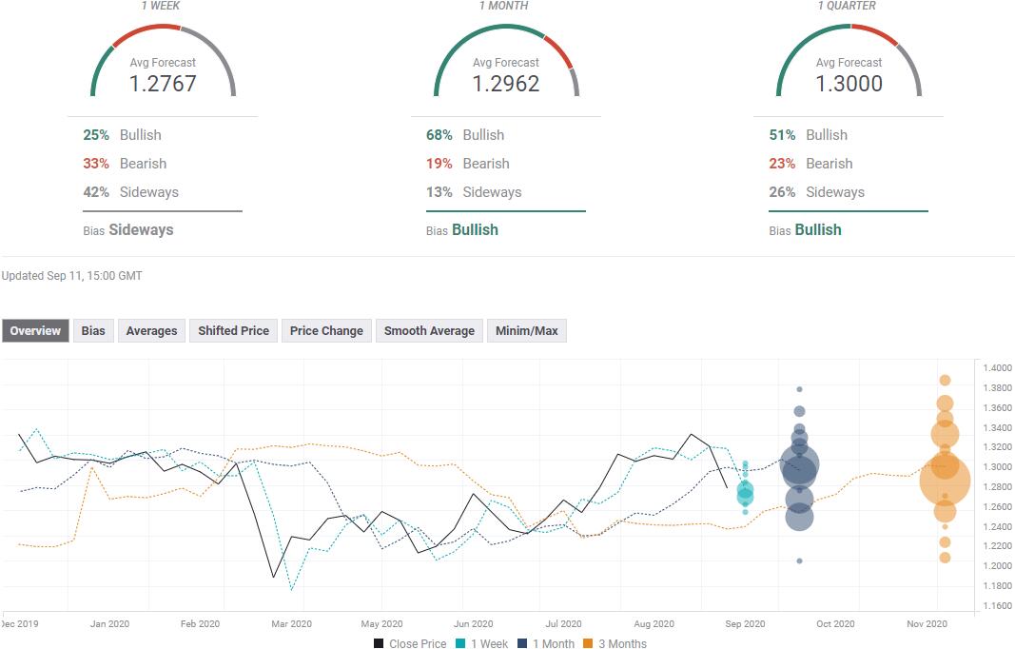Screen dimensions: 1015x649
Task: Switch to the Shifted Price tab
Action: coord(233,331)
